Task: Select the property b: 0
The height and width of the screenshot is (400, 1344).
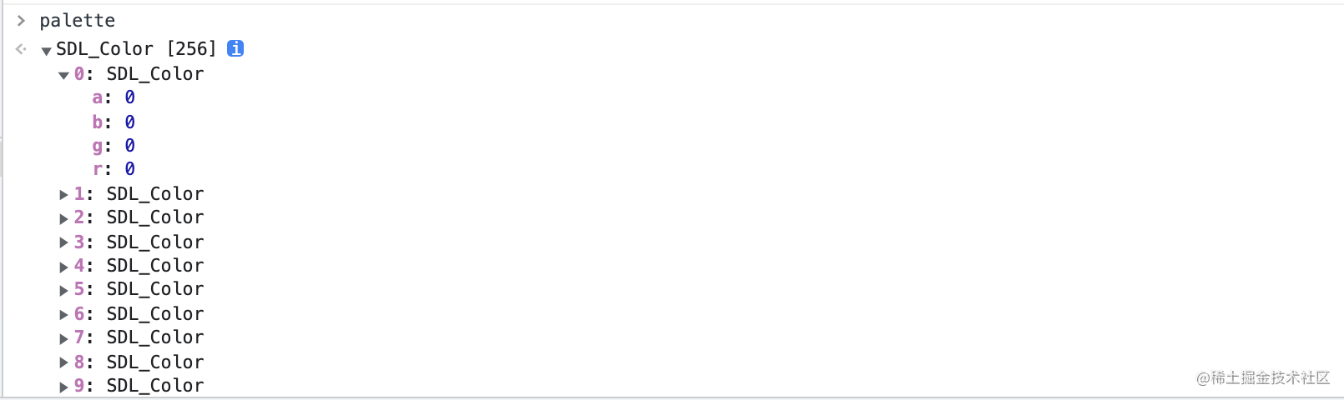Action: point(114,122)
